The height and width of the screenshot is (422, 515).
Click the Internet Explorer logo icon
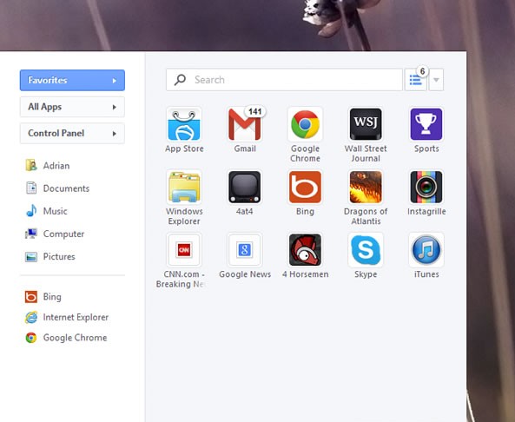point(31,317)
